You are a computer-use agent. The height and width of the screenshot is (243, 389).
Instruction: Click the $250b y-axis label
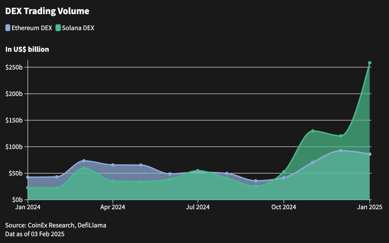[14, 67]
